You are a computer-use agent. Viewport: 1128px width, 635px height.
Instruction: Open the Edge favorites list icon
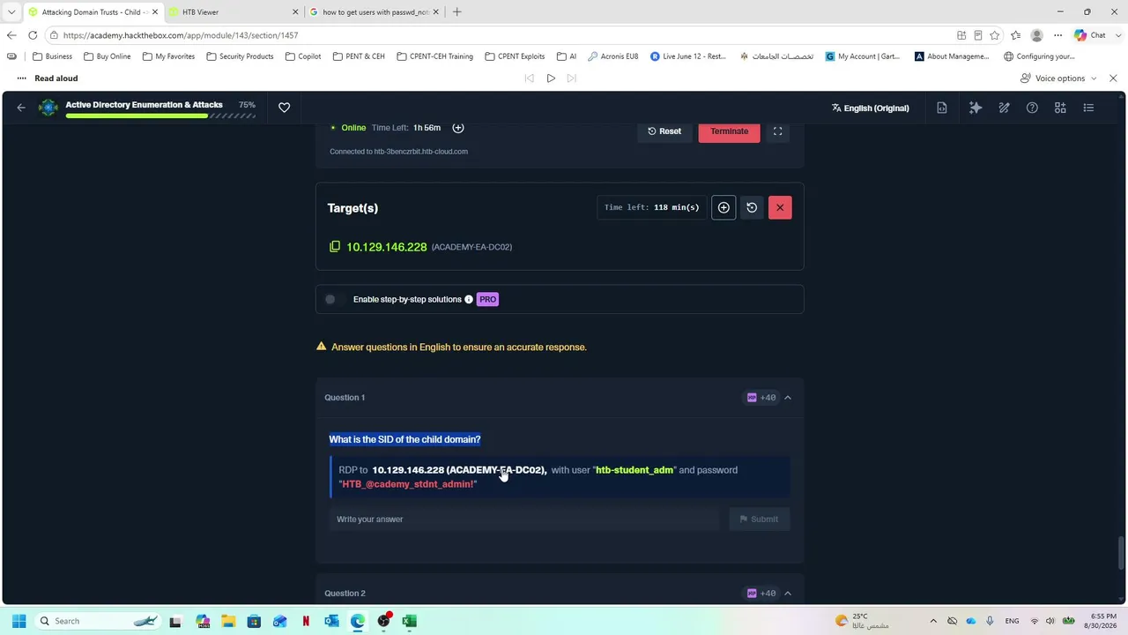pyautogui.click(x=1016, y=35)
